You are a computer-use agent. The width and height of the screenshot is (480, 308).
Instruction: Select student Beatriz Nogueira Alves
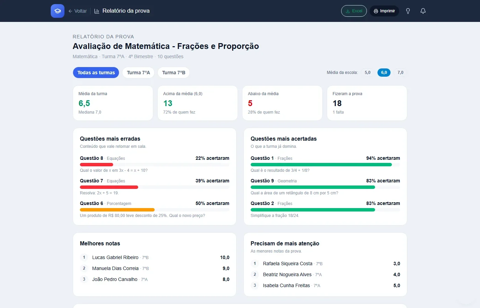pyautogui.click(x=287, y=274)
